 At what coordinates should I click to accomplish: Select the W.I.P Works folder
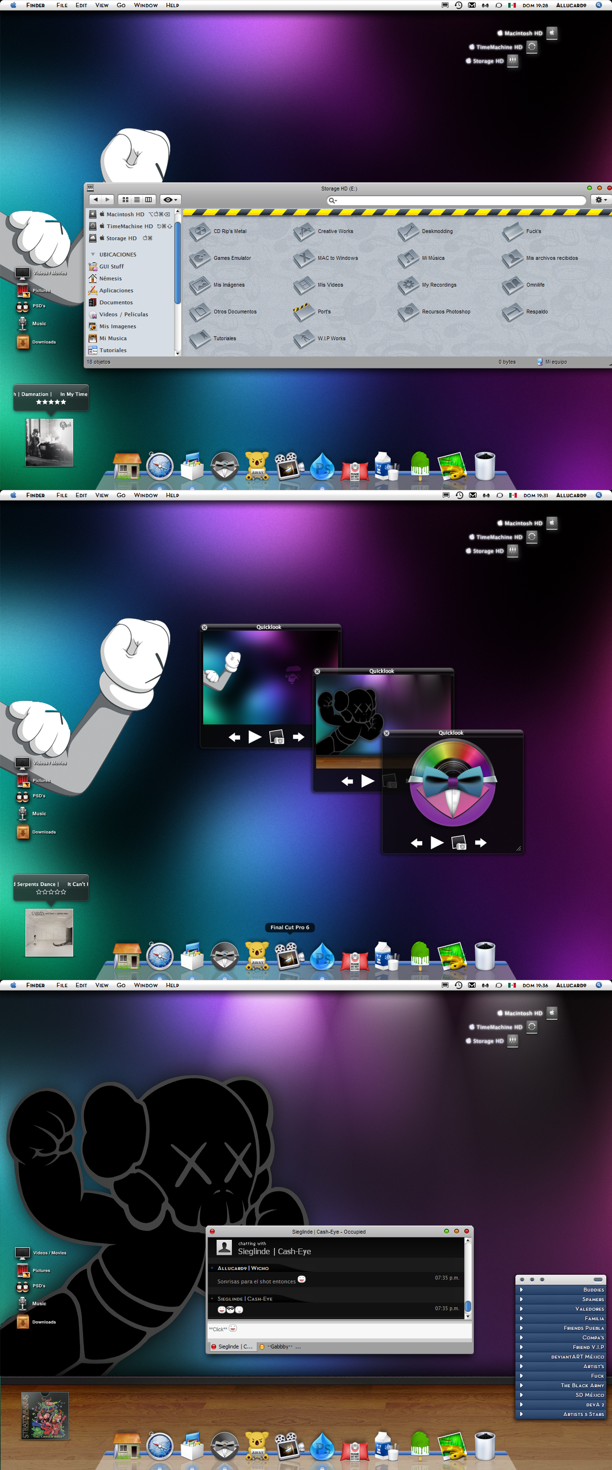click(x=319, y=338)
